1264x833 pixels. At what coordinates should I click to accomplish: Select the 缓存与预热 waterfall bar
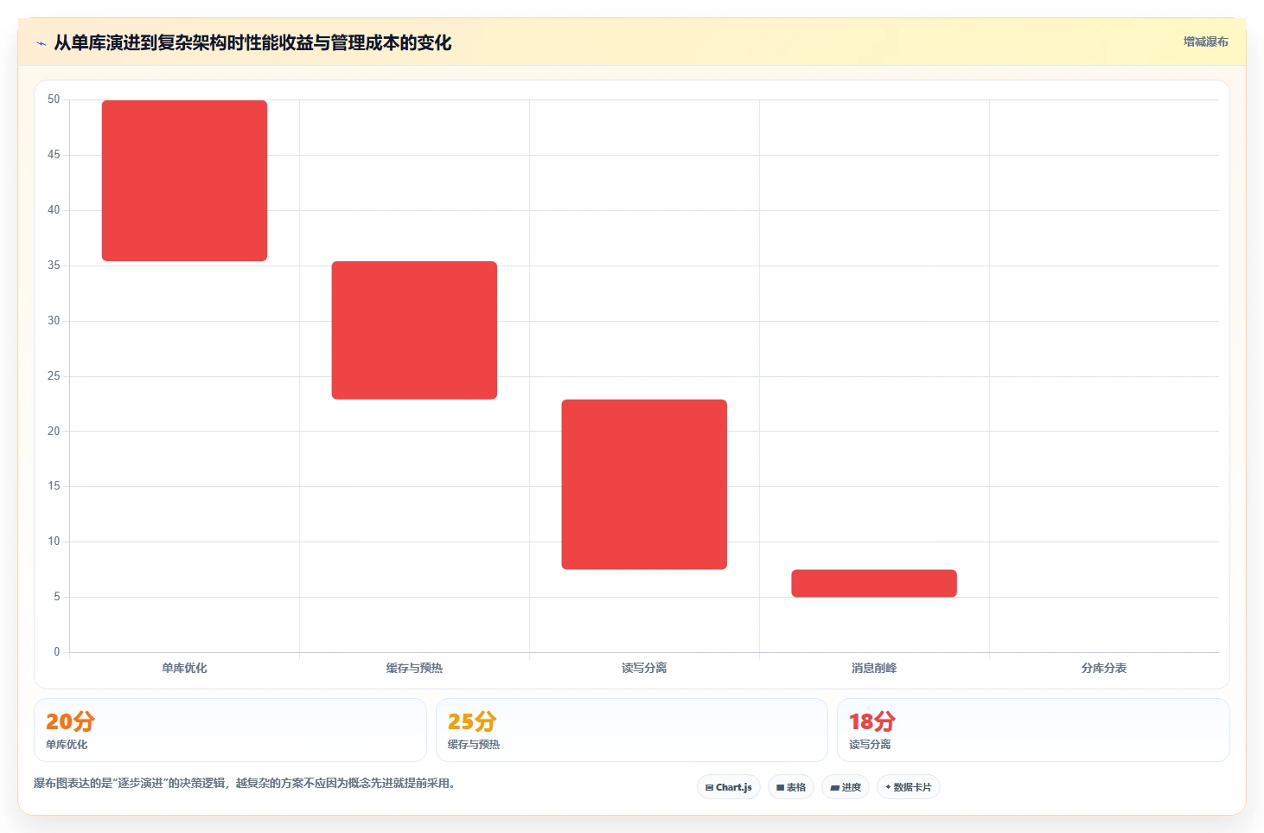coord(414,330)
